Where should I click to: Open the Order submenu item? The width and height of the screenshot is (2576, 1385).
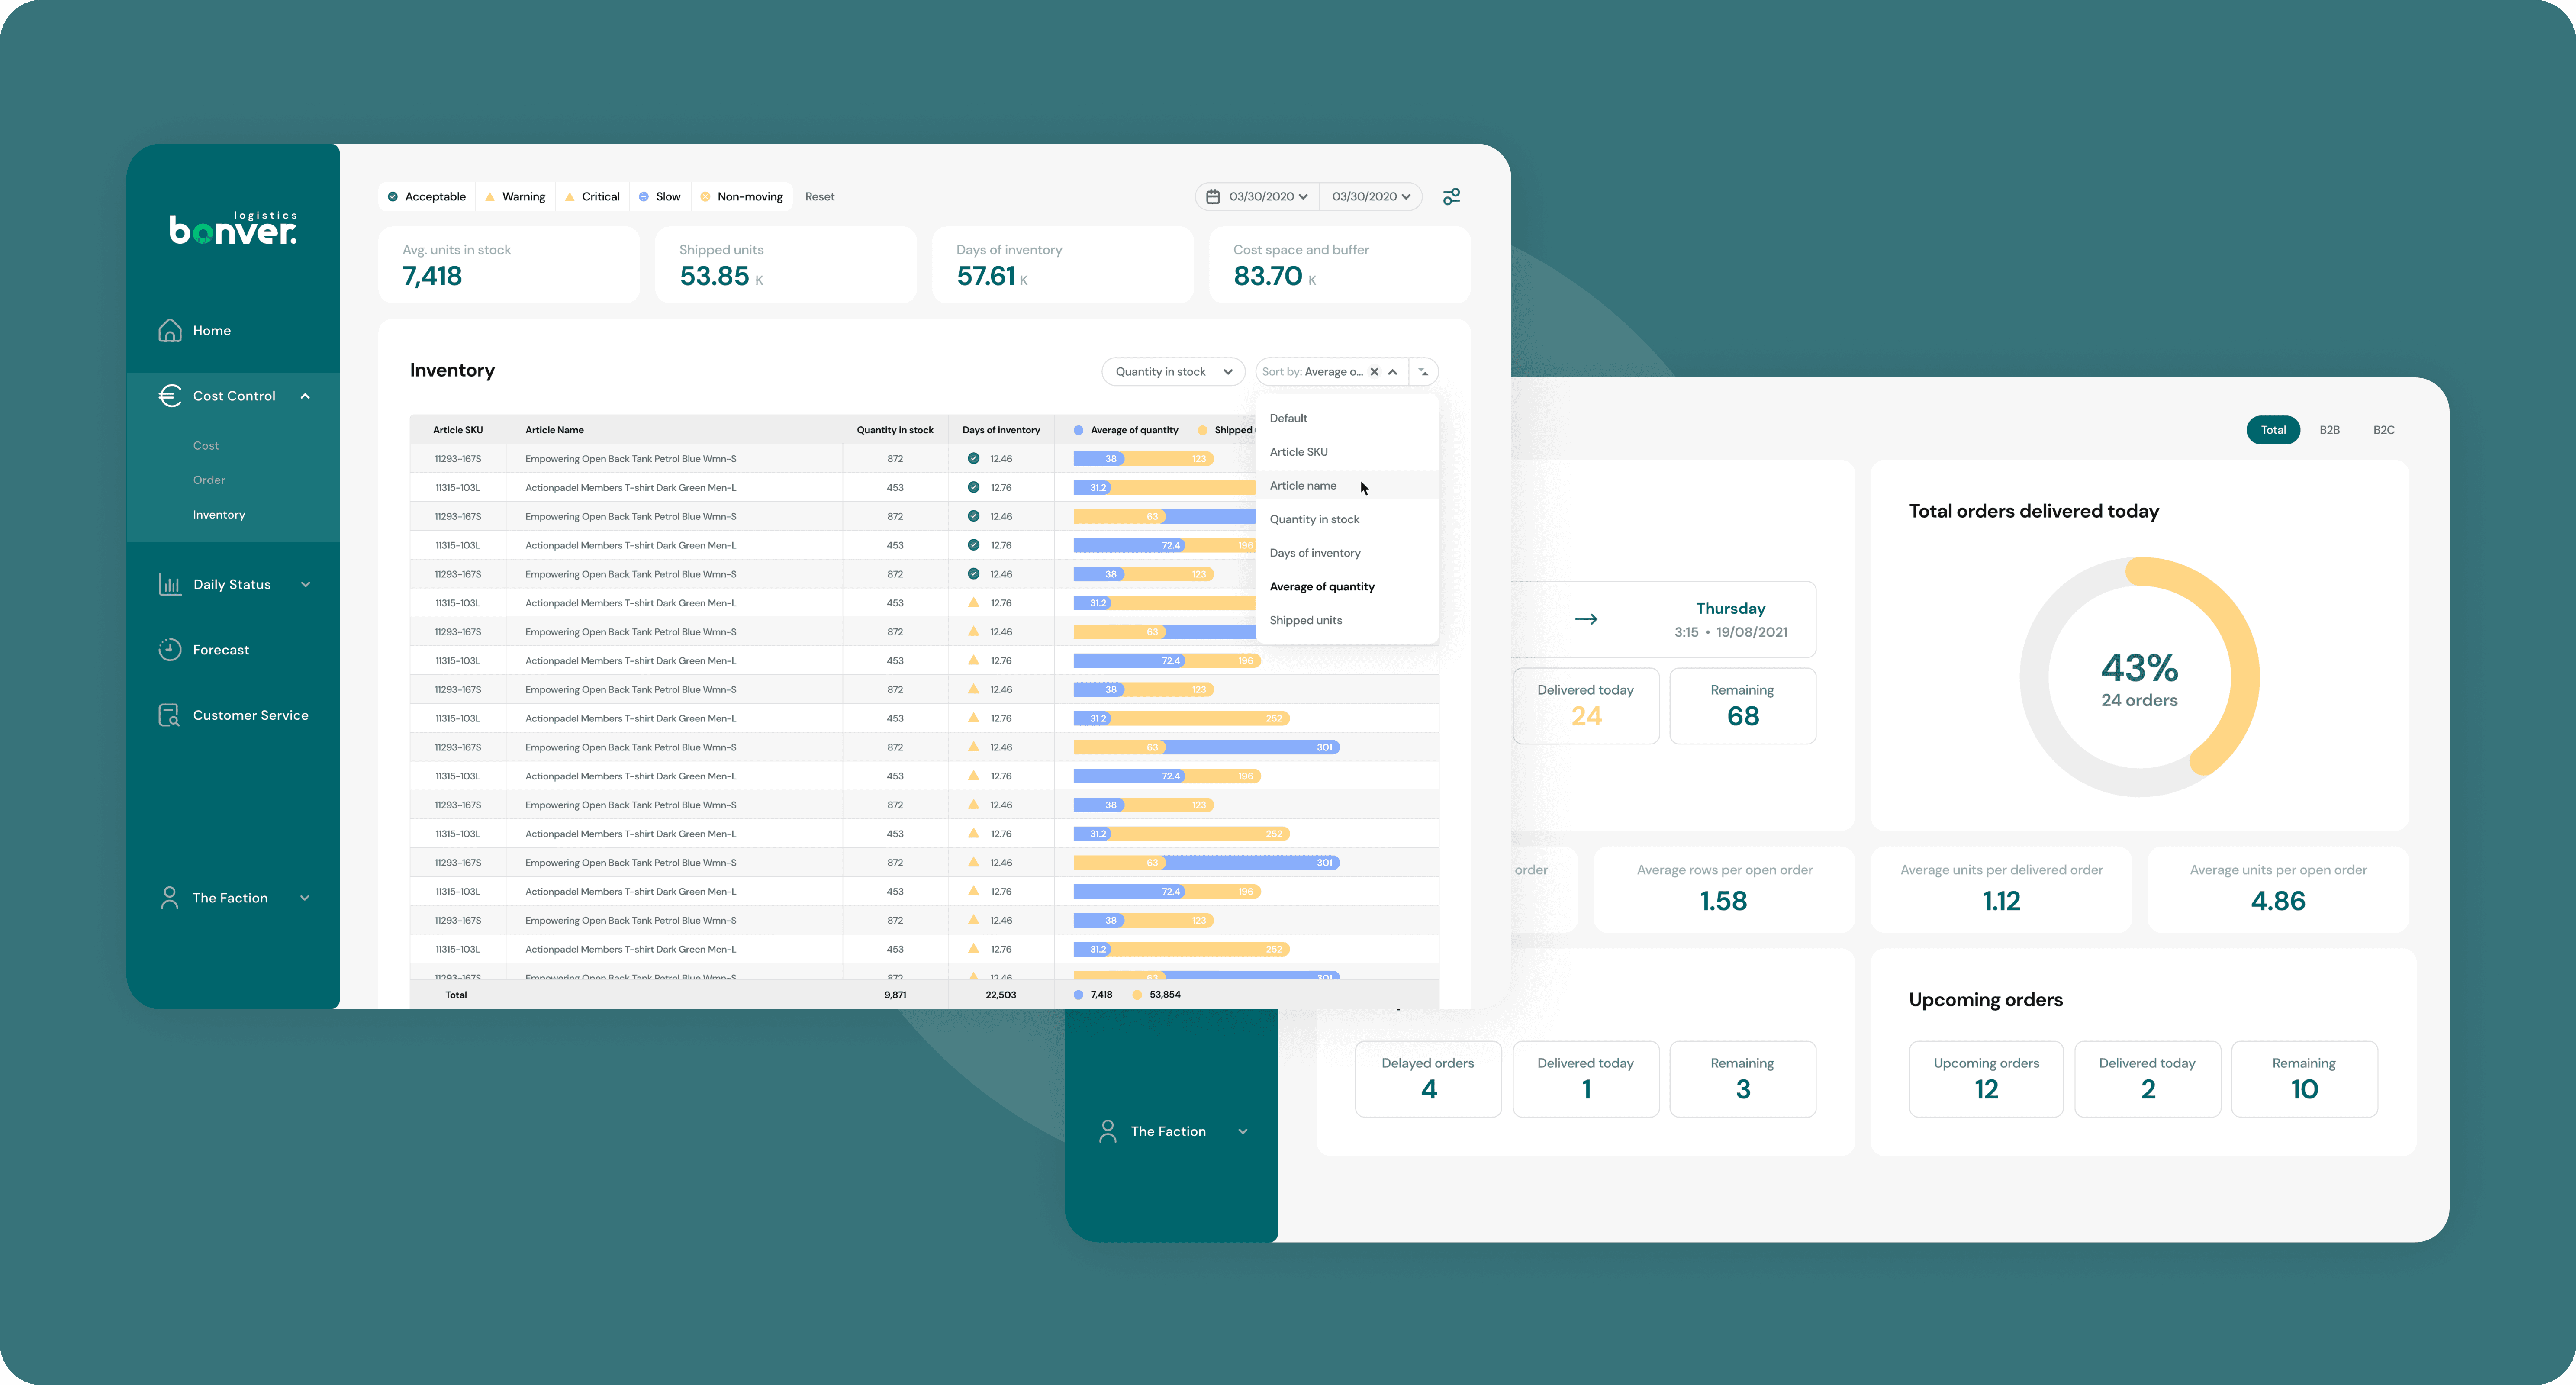tap(209, 480)
